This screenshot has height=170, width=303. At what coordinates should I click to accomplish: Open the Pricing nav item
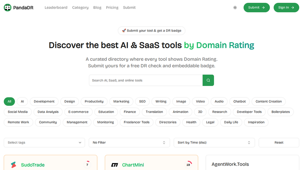112,8
